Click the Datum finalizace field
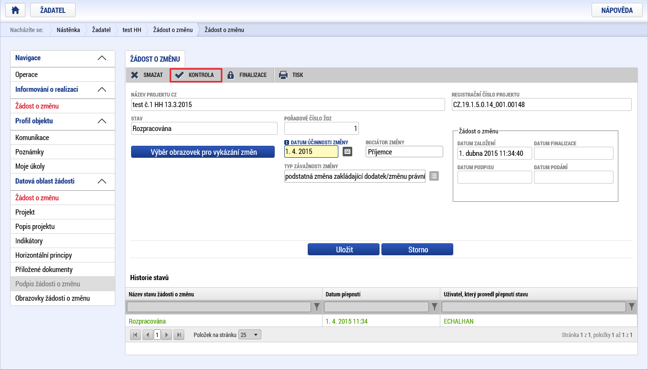 [574, 153]
